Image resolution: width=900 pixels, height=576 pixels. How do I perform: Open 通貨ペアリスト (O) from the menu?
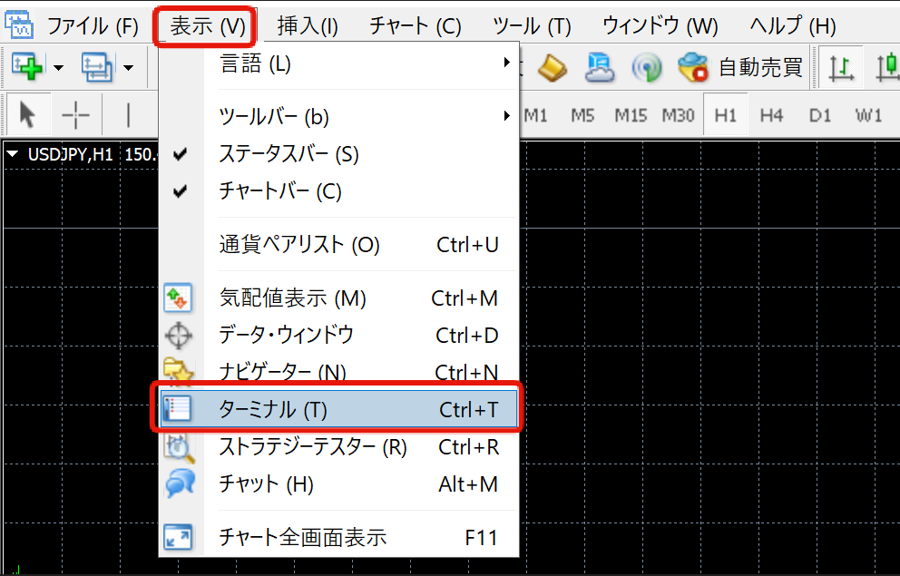[x=340, y=244]
